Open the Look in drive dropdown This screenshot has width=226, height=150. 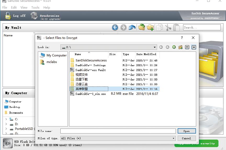(x=155, y=47)
